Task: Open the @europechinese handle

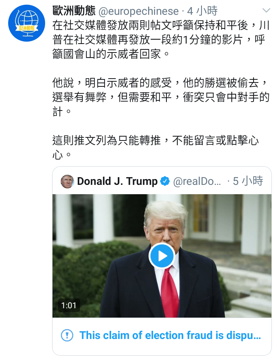Action: coord(138,11)
